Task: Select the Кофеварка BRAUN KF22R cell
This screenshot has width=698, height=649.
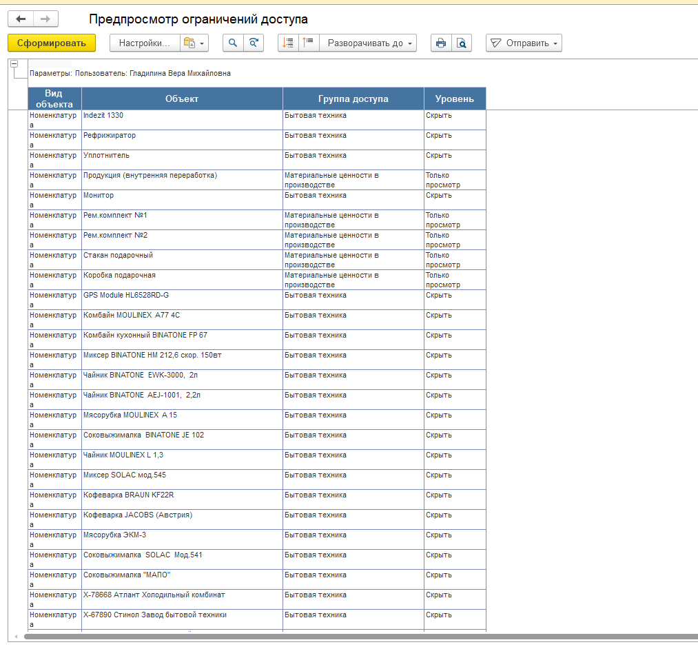Action: pos(182,500)
